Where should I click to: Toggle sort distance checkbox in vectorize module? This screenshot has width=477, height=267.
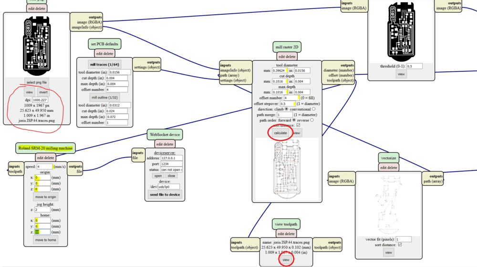point(400,245)
